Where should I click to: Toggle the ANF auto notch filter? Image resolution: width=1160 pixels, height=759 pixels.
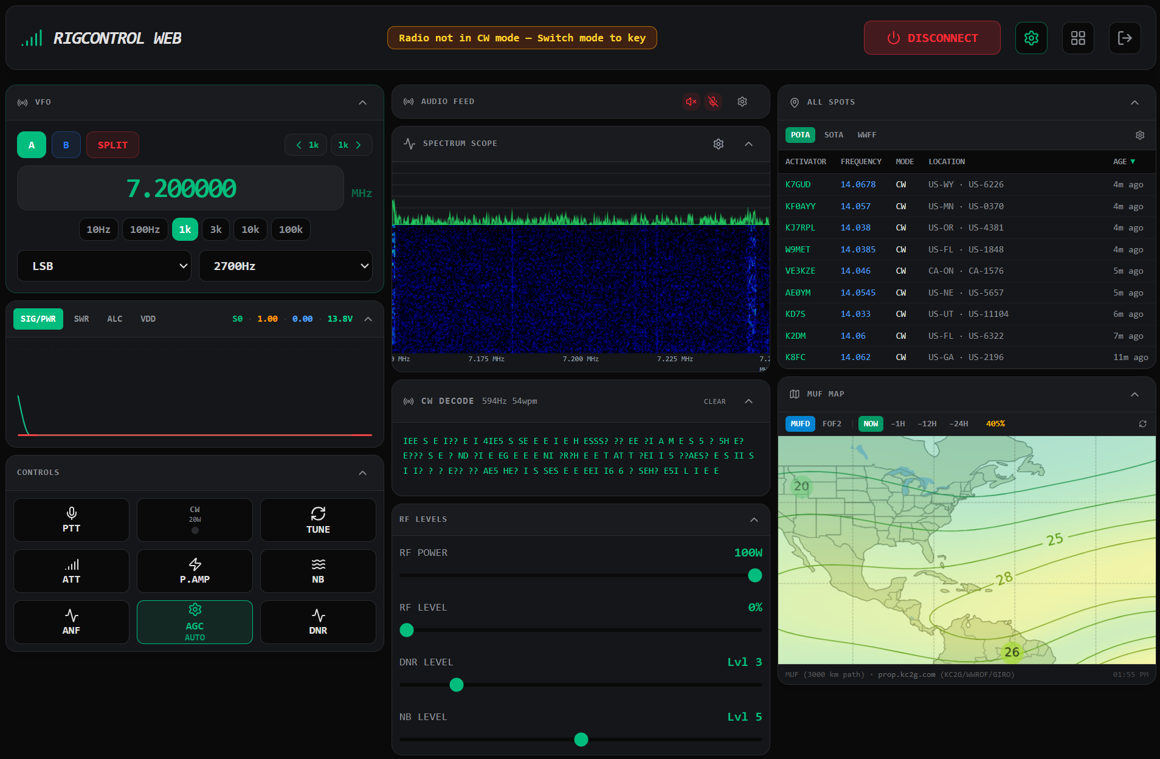[71, 622]
